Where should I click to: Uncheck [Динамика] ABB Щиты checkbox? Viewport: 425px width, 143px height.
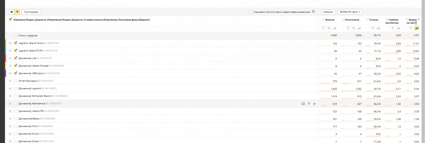(15, 73)
